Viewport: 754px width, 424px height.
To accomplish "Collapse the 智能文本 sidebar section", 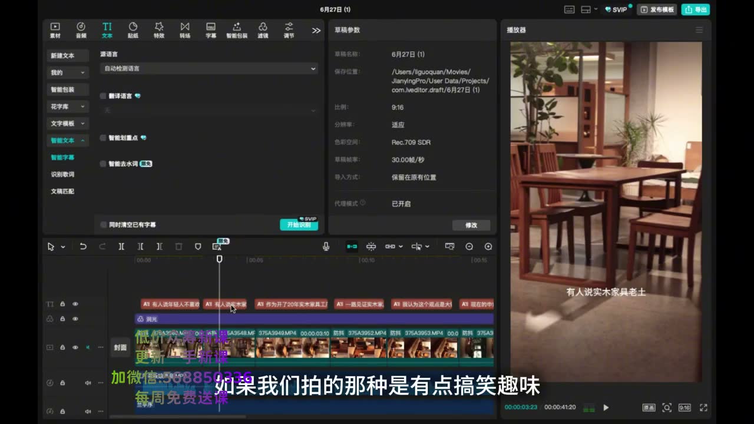I will tap(68, 141).
